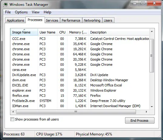This screenshot has width=163, height=140.
Task: Select chrome.exe using 20,356 K memory
Action: pos(80,59)
